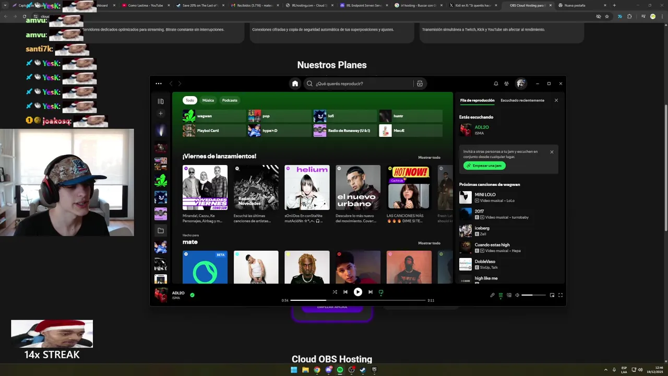Mute Spotify with the speaker icon
The width and height of the screenshot is (668, 376).
click(x=517, y=295)
